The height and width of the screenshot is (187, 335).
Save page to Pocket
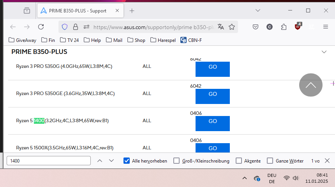255,27
